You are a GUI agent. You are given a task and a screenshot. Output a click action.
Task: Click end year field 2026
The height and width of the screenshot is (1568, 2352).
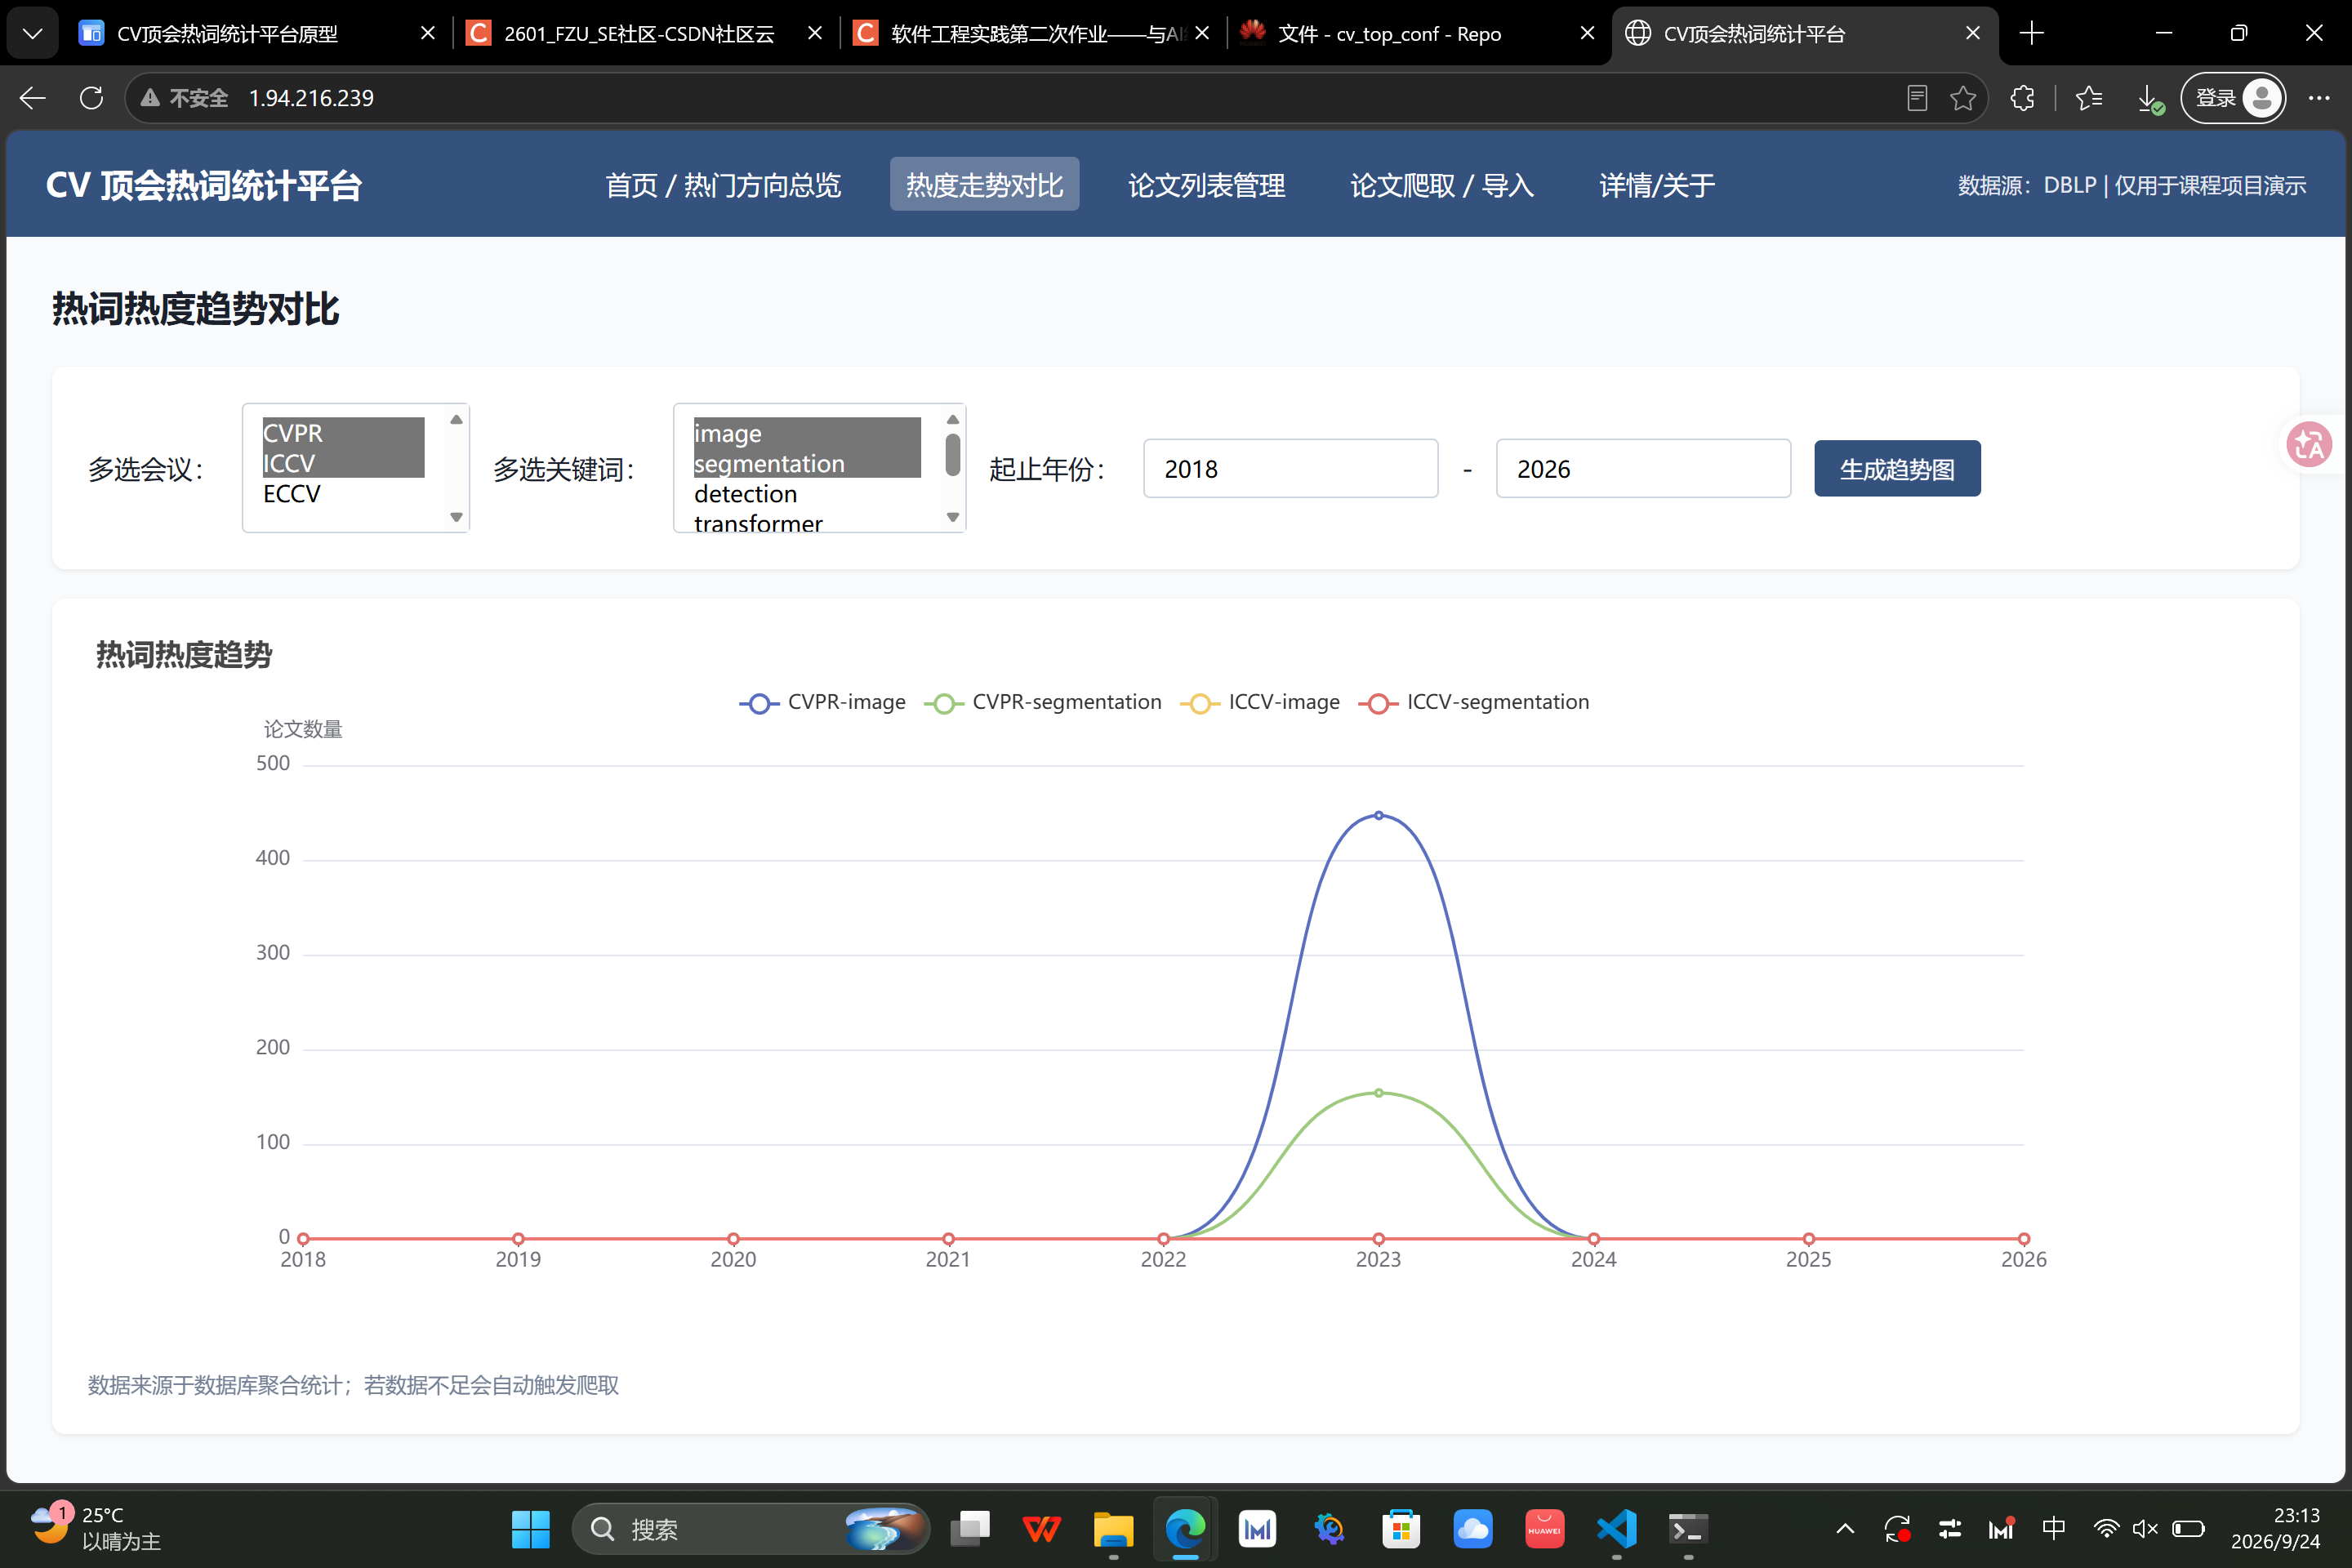tap(1643, 469)
